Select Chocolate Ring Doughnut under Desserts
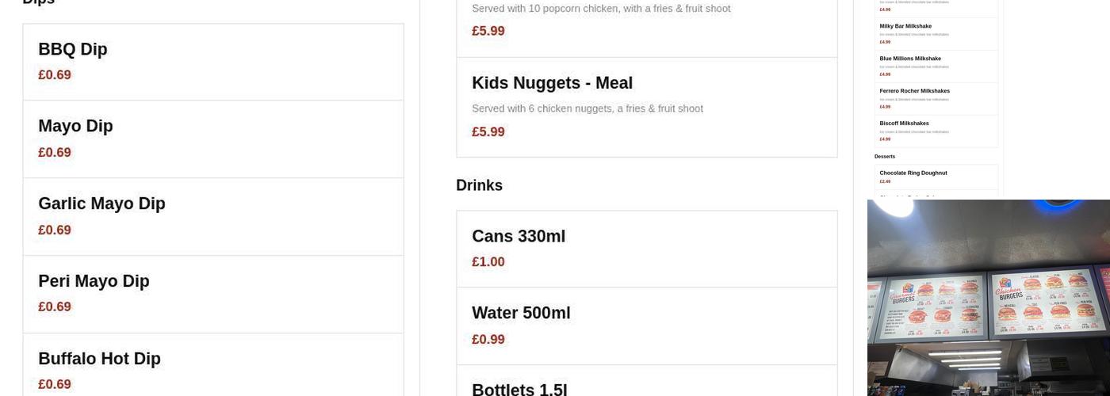The height and width of the screenshot is (396, 1110). [936, 176]
